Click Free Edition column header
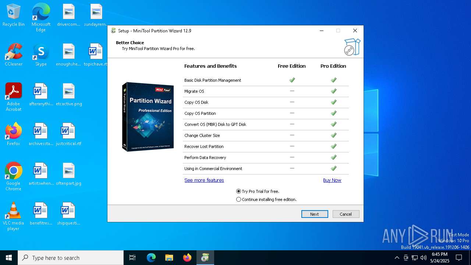The image size is (471, 265). click(x=292, y=66)
